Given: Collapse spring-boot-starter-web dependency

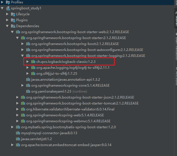Looking at the screenshot, I should click(12, 32).
